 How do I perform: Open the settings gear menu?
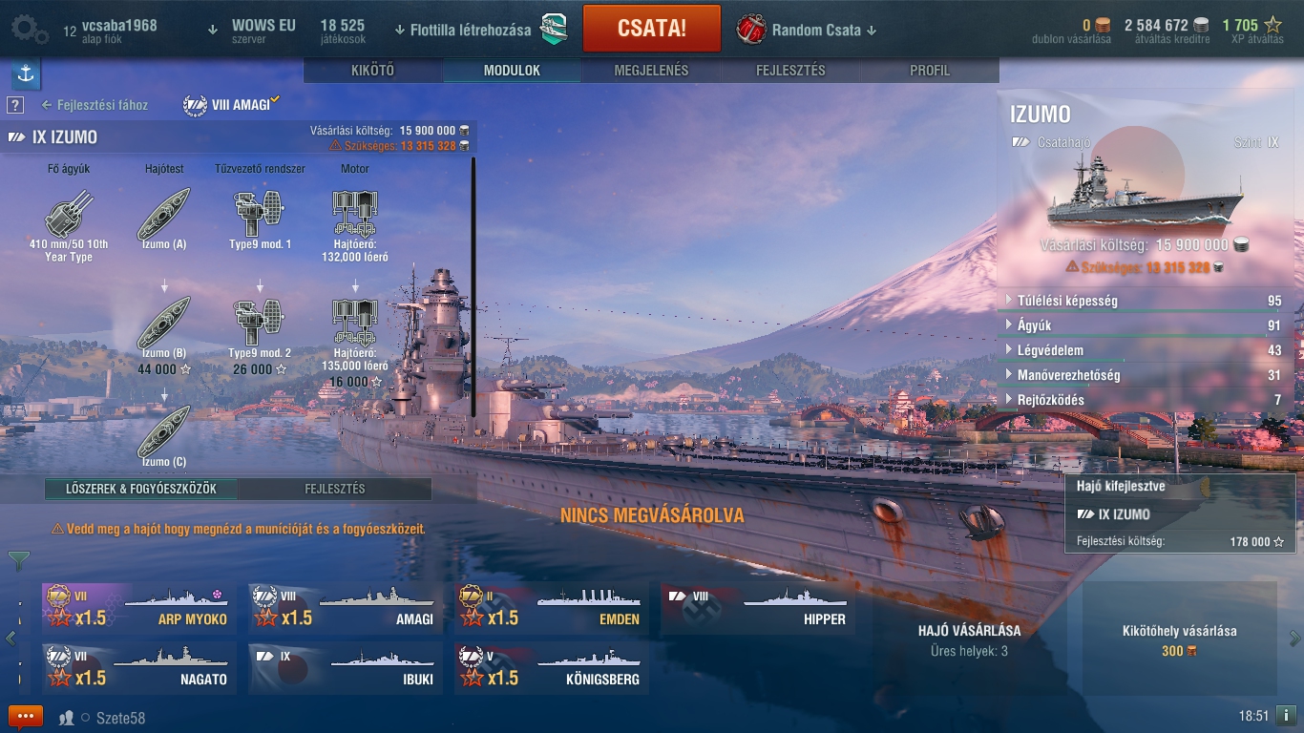pos(29,30)
